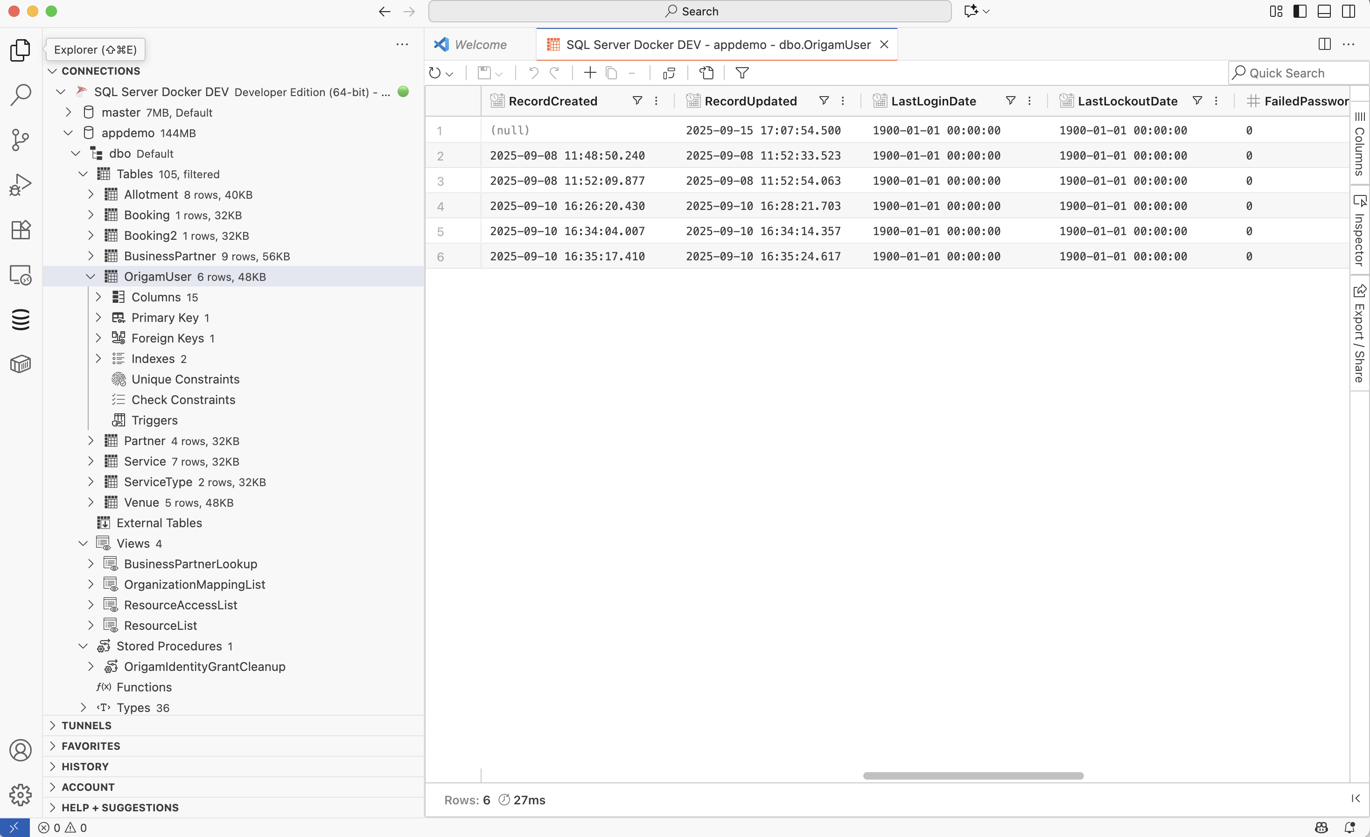Open the Source Control view
Image resolution: width=1370 pixels, height=837 pixels.
pyautogui.click(x=21, y=139)
